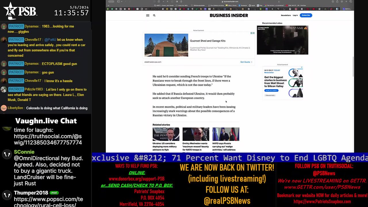Click the Log in link
This screenshot has height=207, width=368.
tap(295, 15)
